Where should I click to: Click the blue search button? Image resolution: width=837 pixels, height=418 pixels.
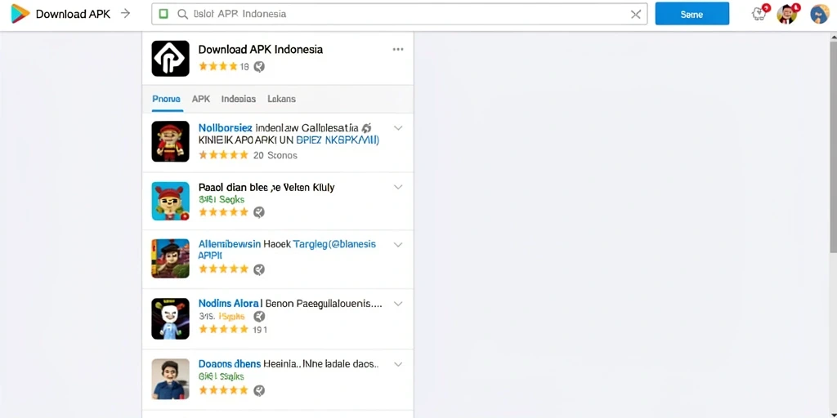click(x=692, y=14)
